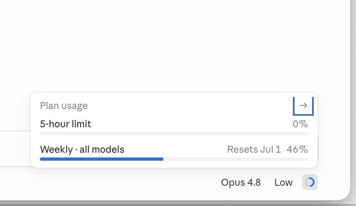Screen dimensions: 356x206
Task: Click the gray unfilled weekly bar portion
Action: pos(235,159)
